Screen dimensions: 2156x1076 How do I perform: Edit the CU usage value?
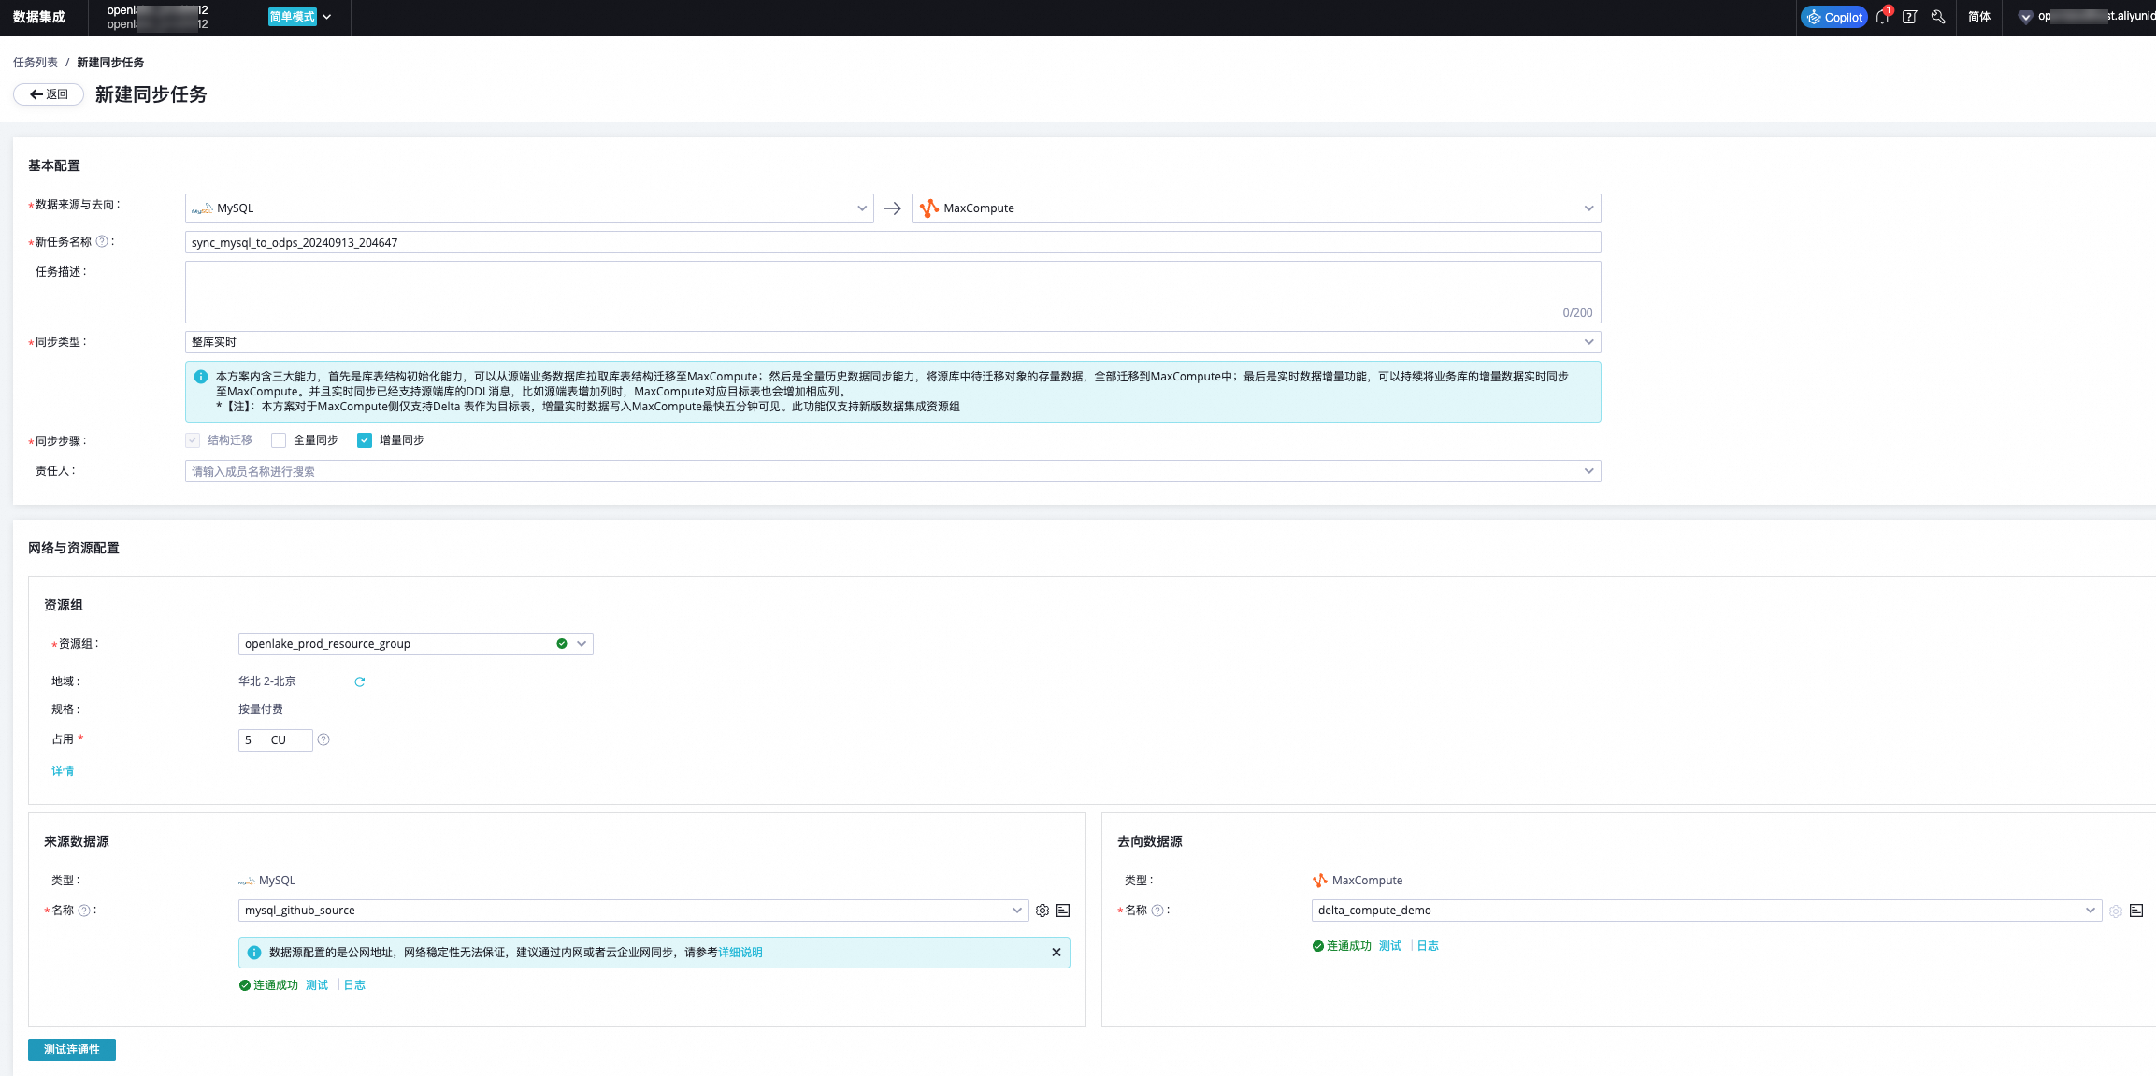coord(275,740)
